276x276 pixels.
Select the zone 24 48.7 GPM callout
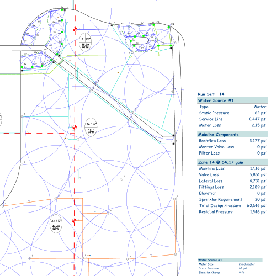point(91,127)
